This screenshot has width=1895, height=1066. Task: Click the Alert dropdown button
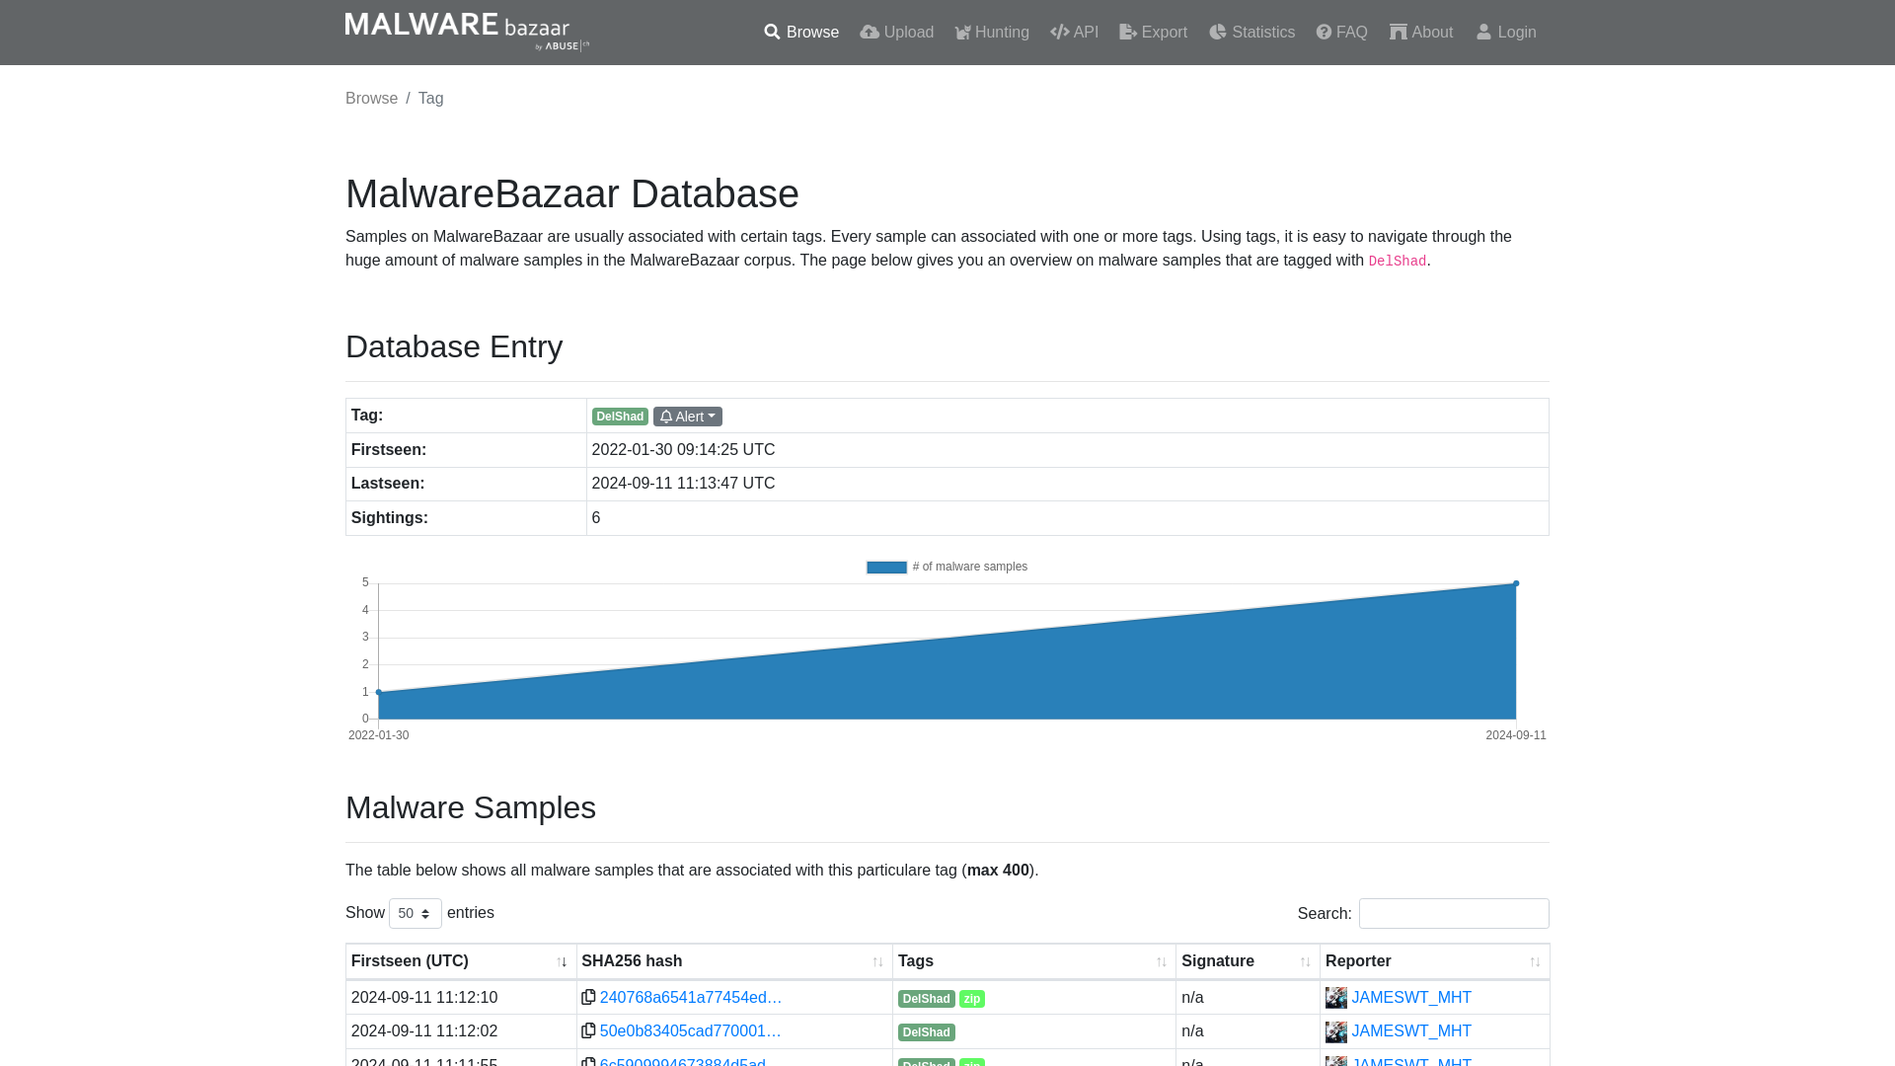coord(686,416)
